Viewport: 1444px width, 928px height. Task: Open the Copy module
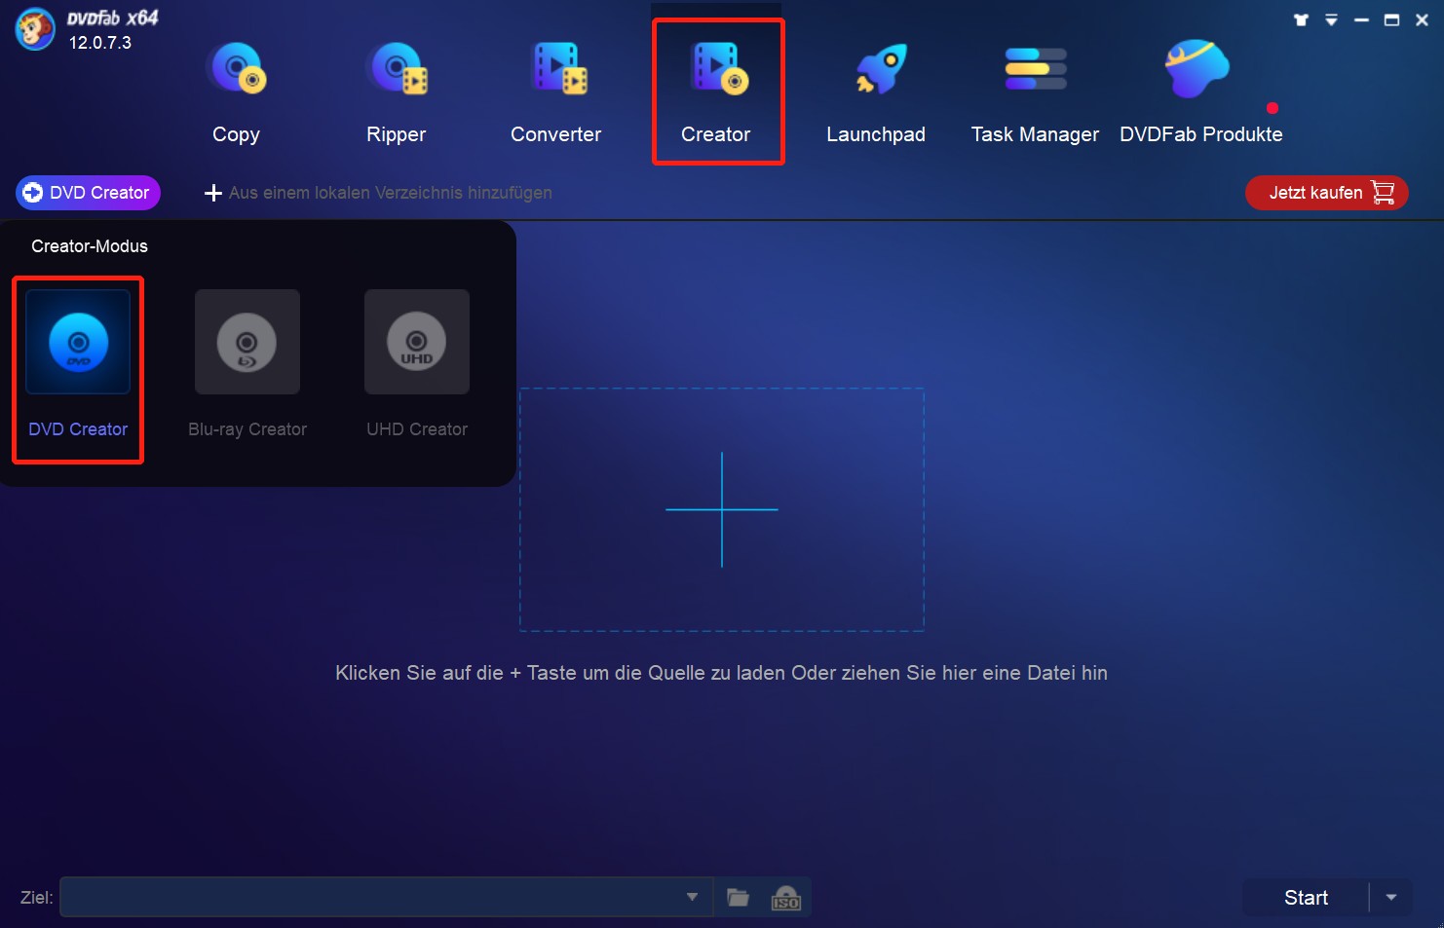point(236,93)
